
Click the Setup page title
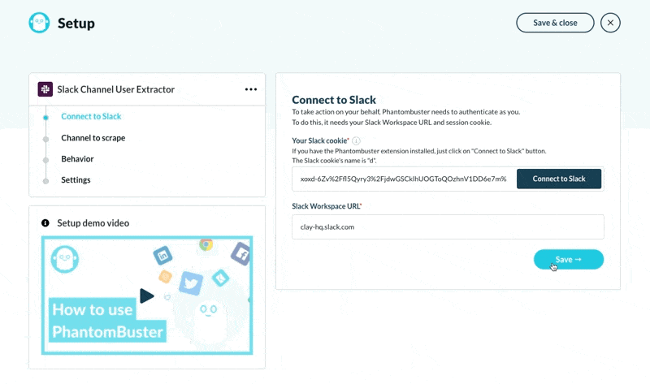(76, 24)
